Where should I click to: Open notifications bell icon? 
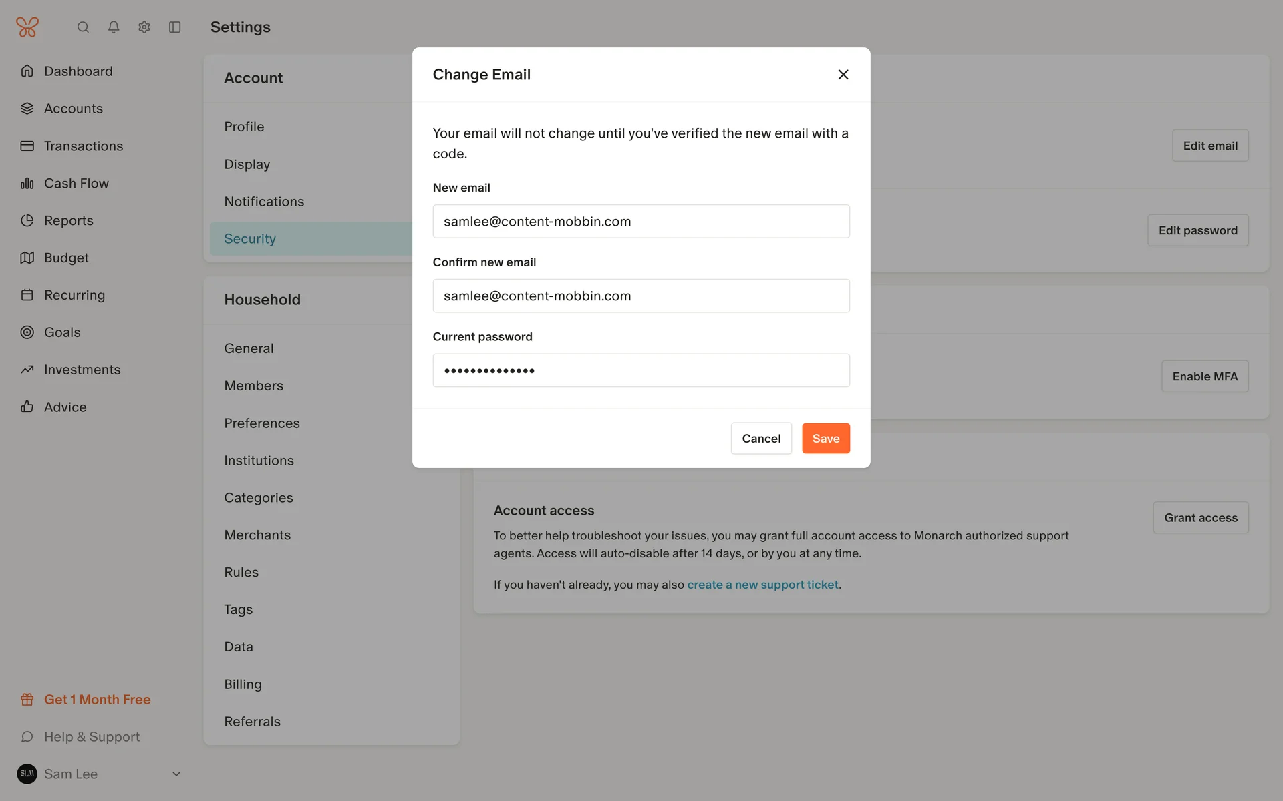(x=114, y=27)
